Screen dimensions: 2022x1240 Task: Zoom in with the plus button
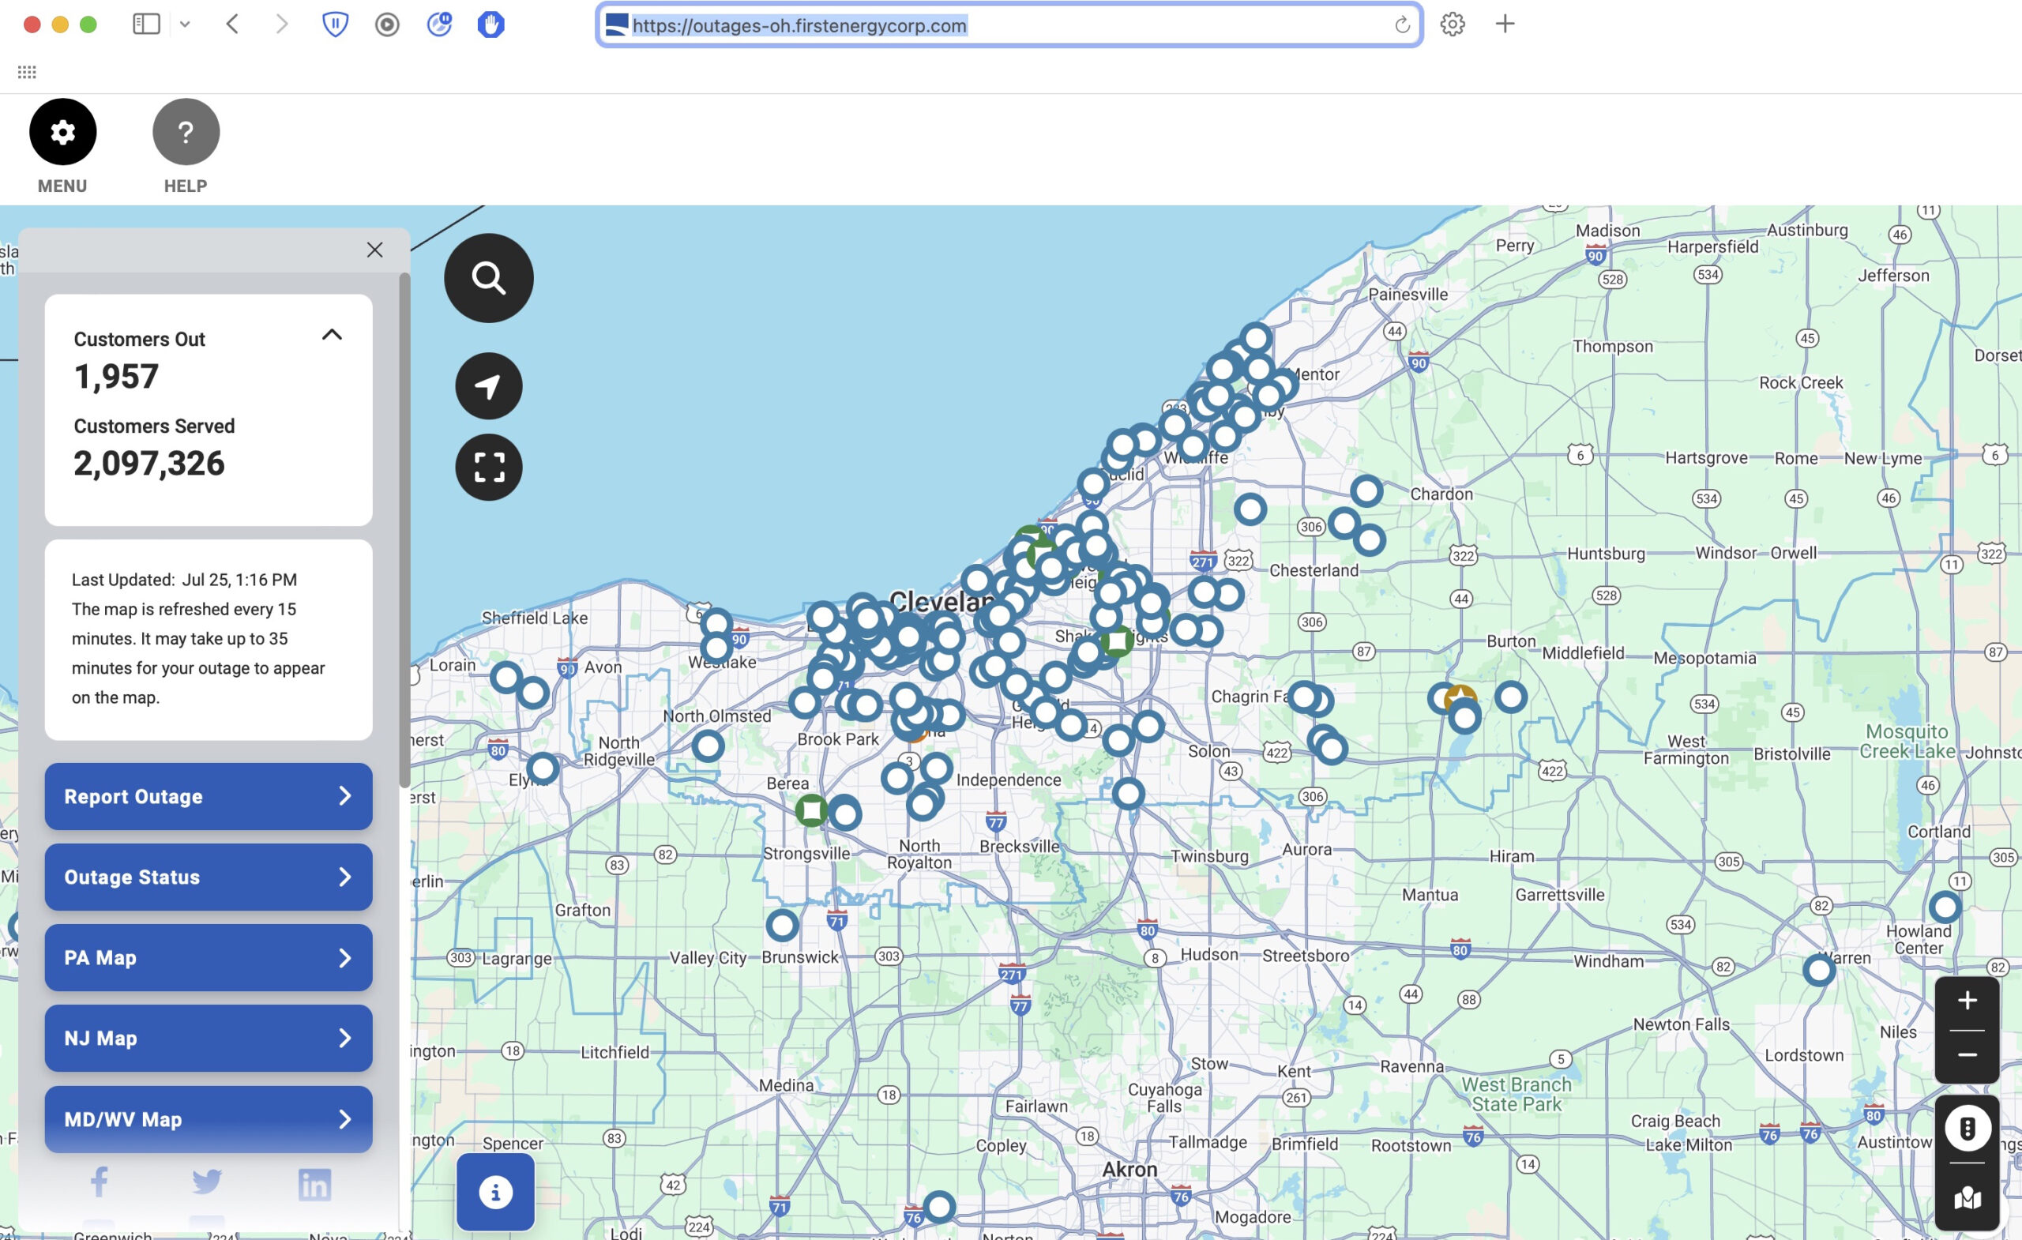pyautogui.click(x=1966, y=1001)
